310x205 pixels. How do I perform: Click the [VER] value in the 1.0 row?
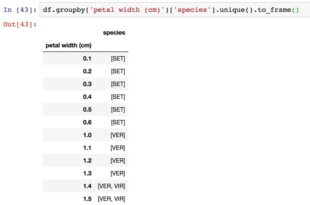[x=118, y=135]
